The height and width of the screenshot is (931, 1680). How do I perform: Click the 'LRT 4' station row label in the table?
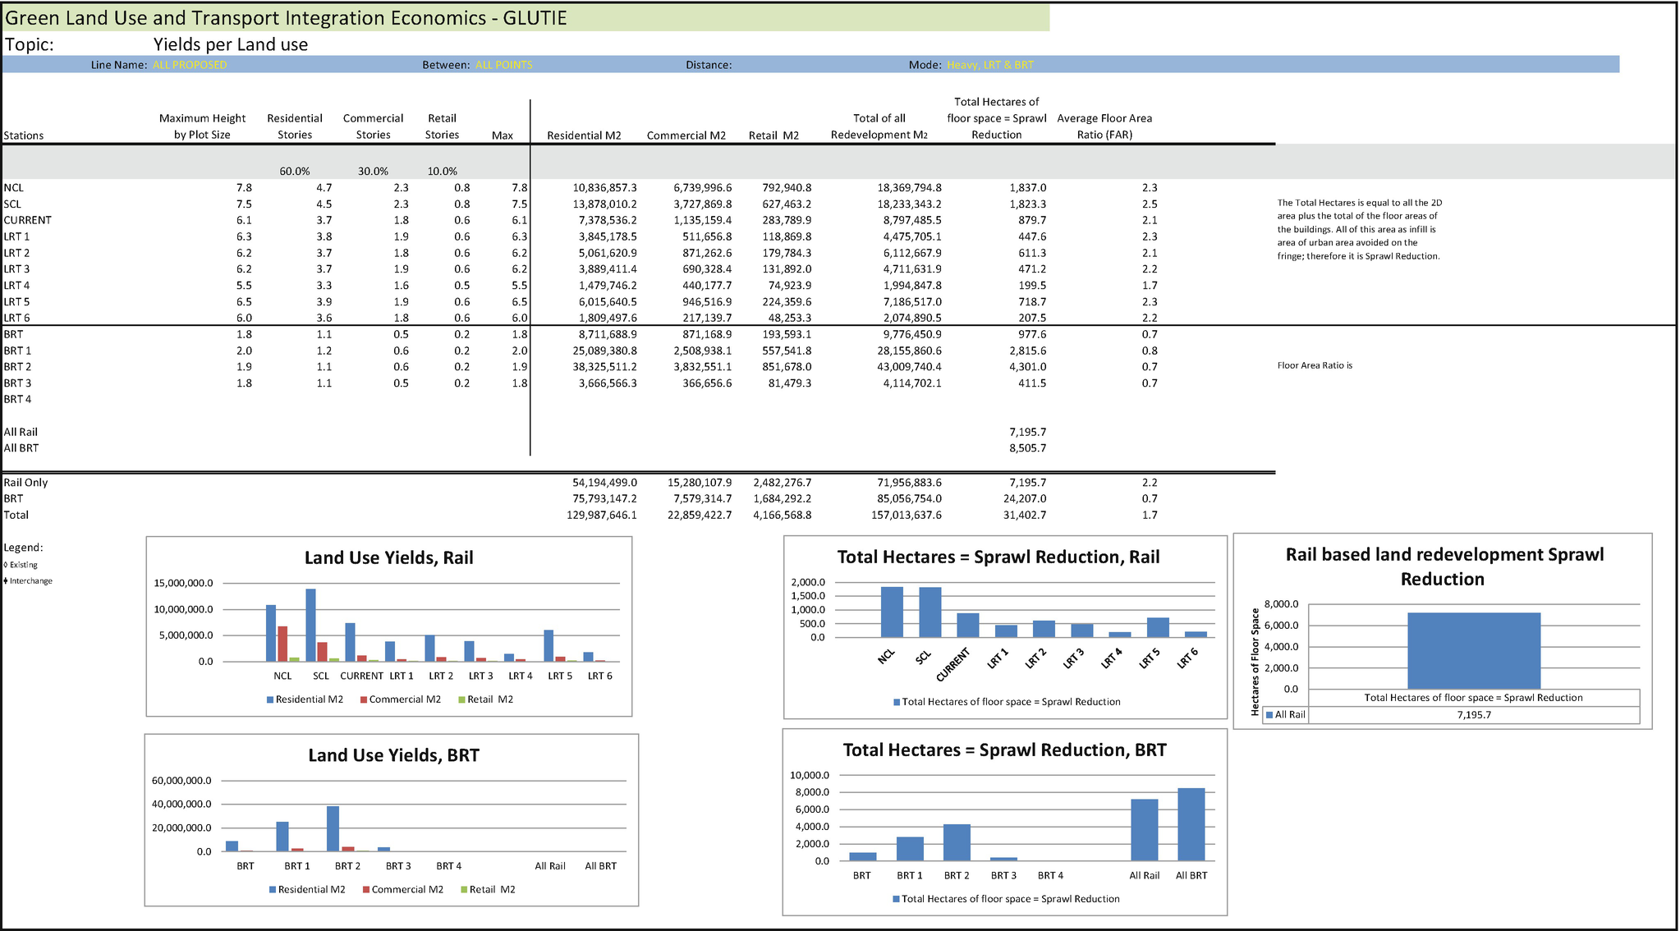[16, 286]
